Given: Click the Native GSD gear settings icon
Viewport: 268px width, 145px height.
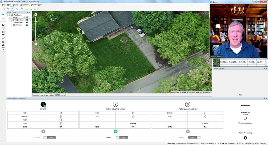Looking at the screenshot, I should click(245, 119).
